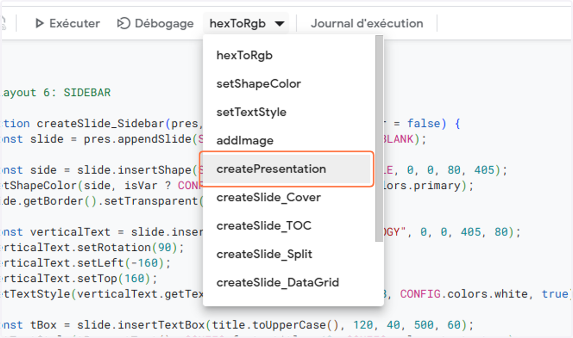Select addImage function
This screenshot has height=338, width=573.
[289, 141]
